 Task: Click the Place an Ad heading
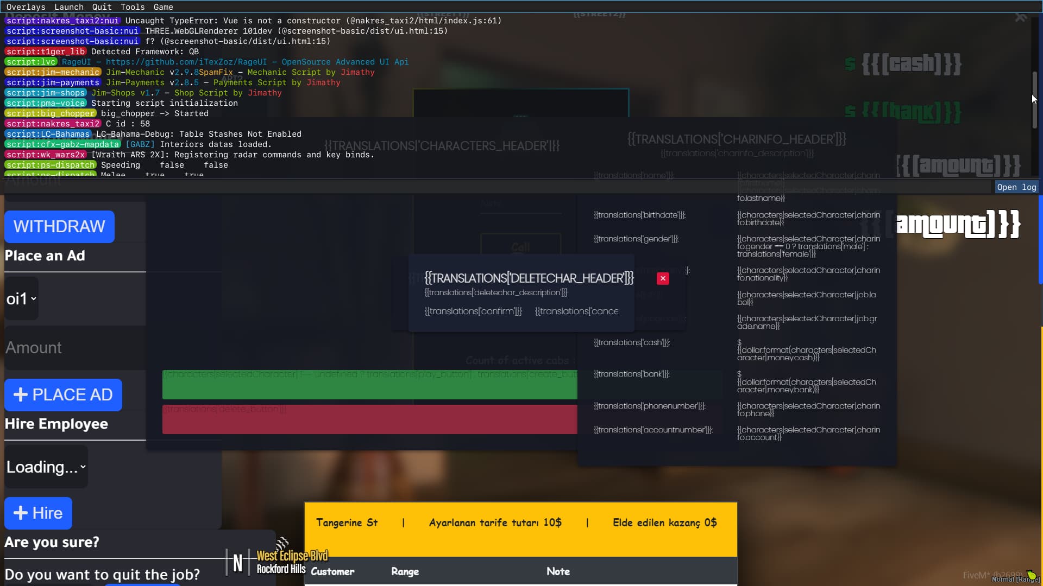pos(45,256)
